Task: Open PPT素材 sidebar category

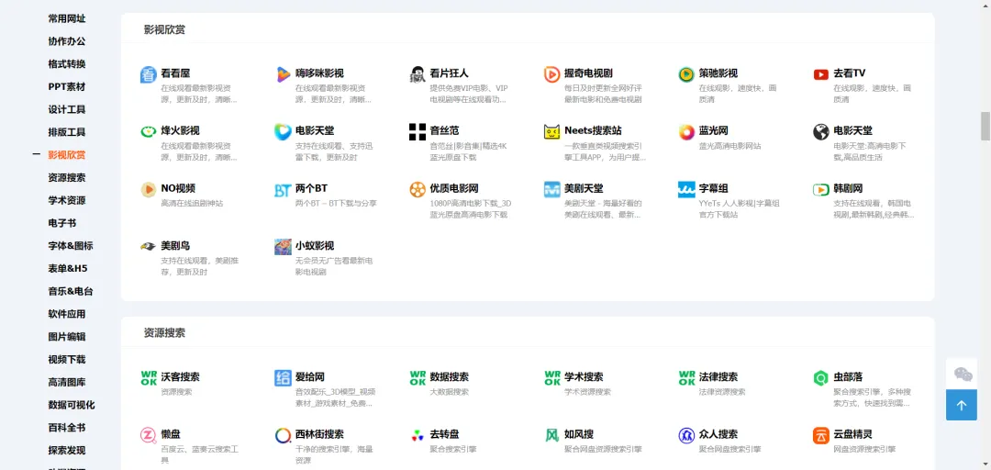Action: point(67,86)
